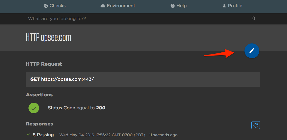Go to the Environment menu label

coord(121,6)
